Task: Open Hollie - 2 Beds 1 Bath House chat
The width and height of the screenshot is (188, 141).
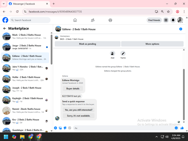Action: pos(25,79)
